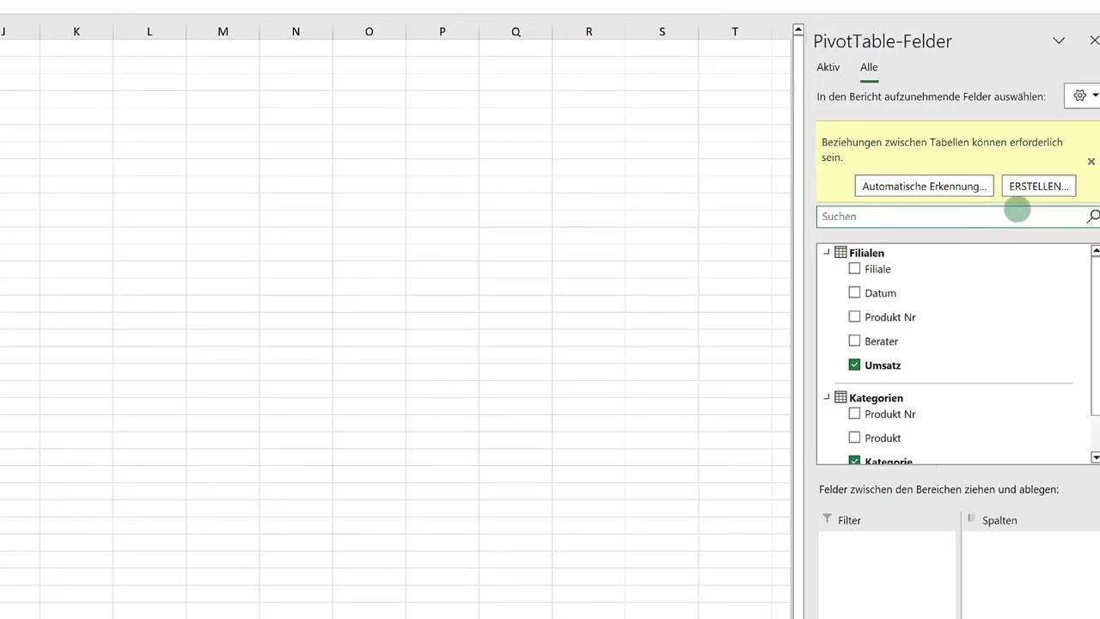Click the Filter drop area box

click(887, 574)
